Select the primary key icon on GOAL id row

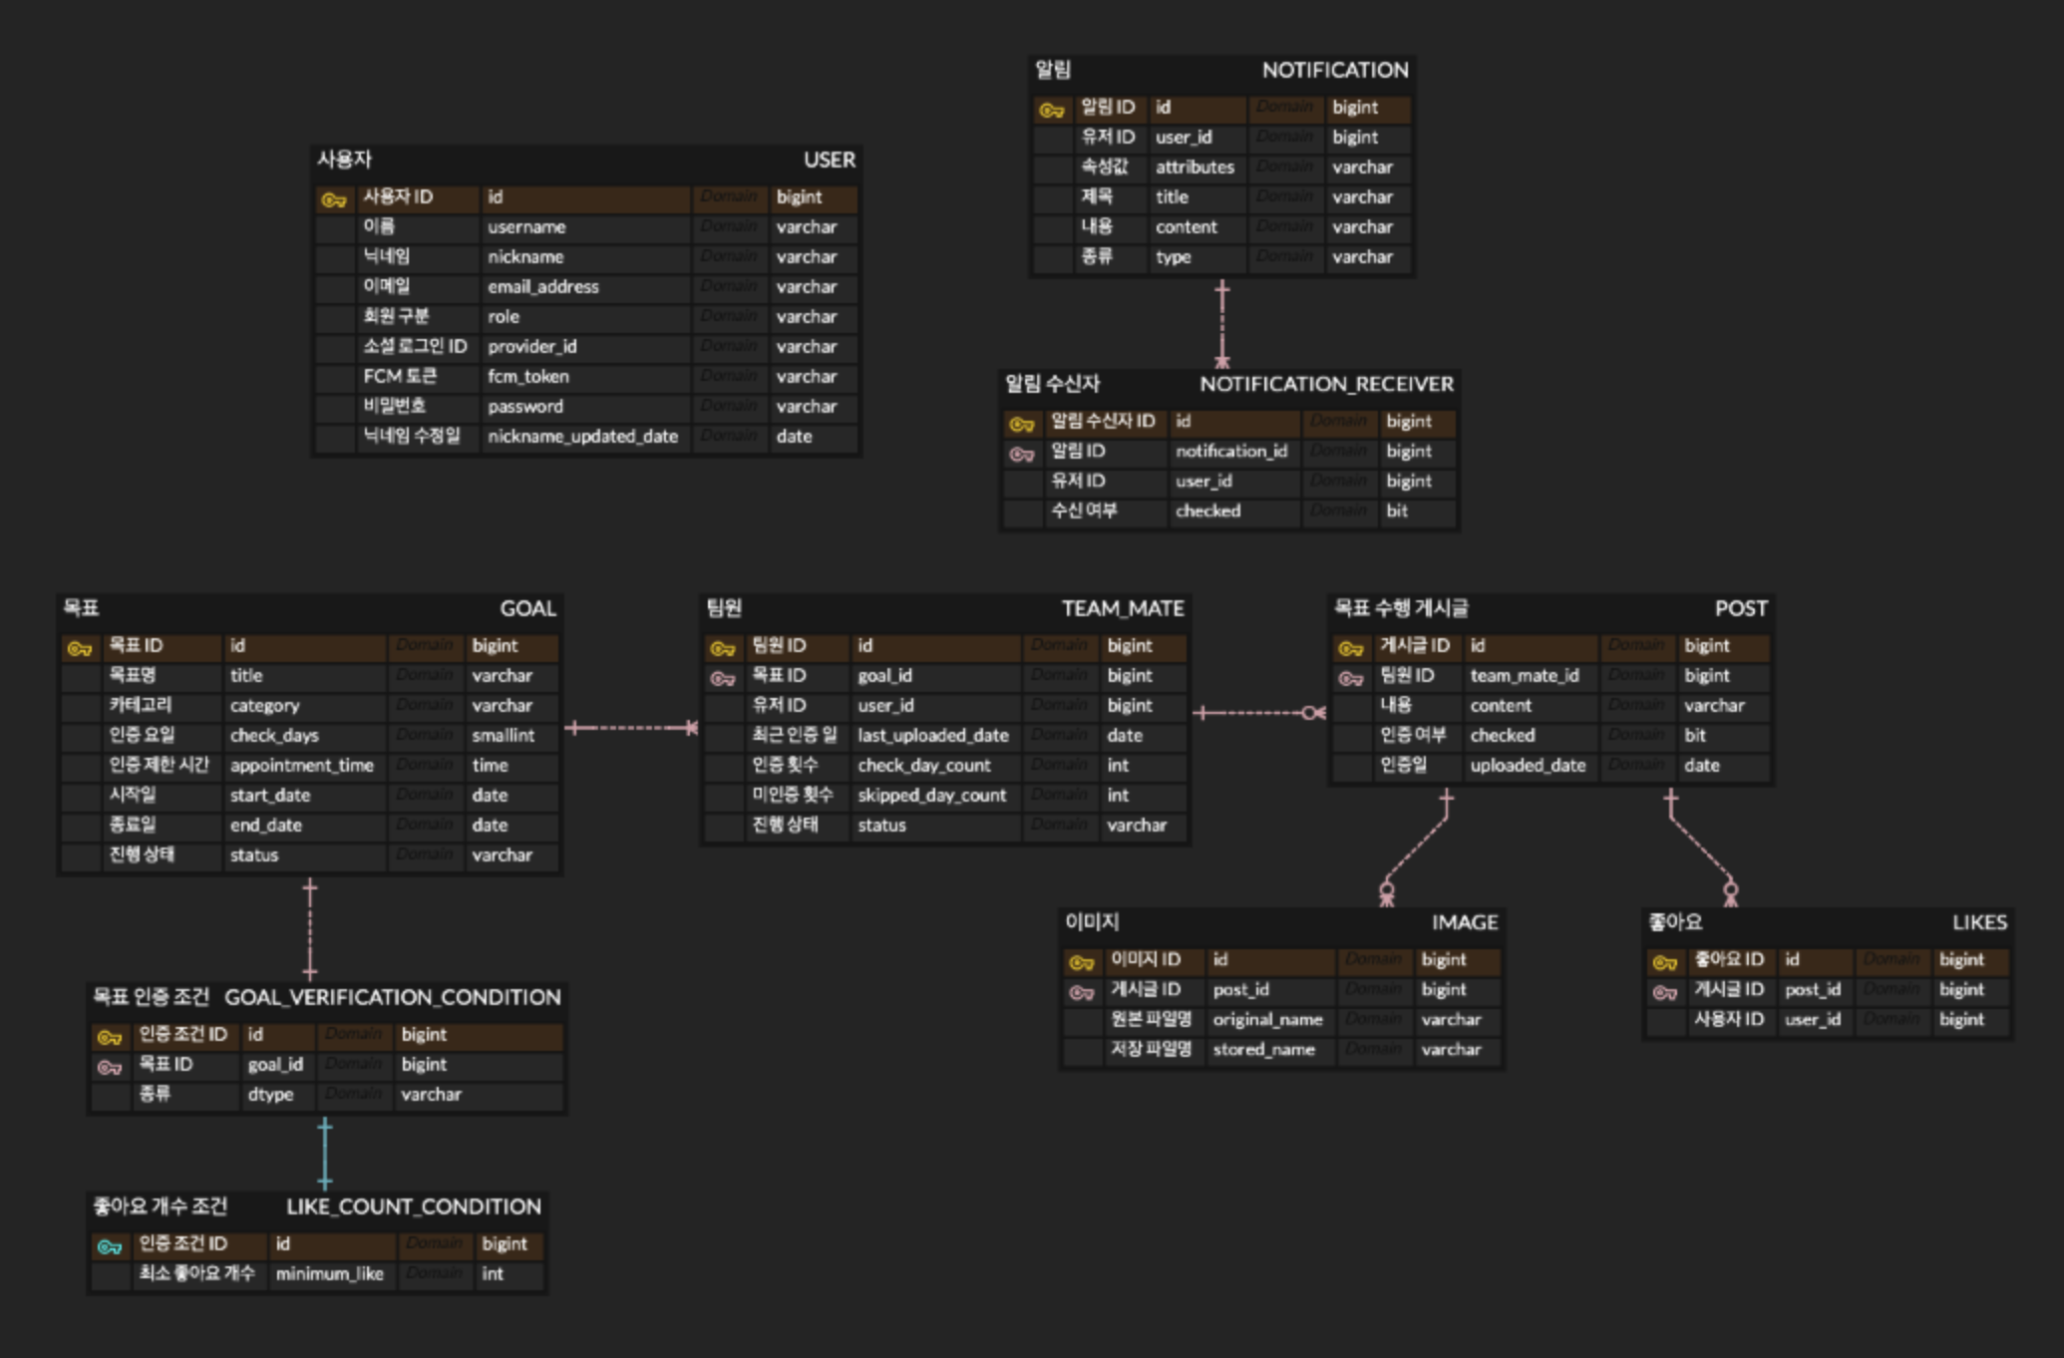click(78, 646)
